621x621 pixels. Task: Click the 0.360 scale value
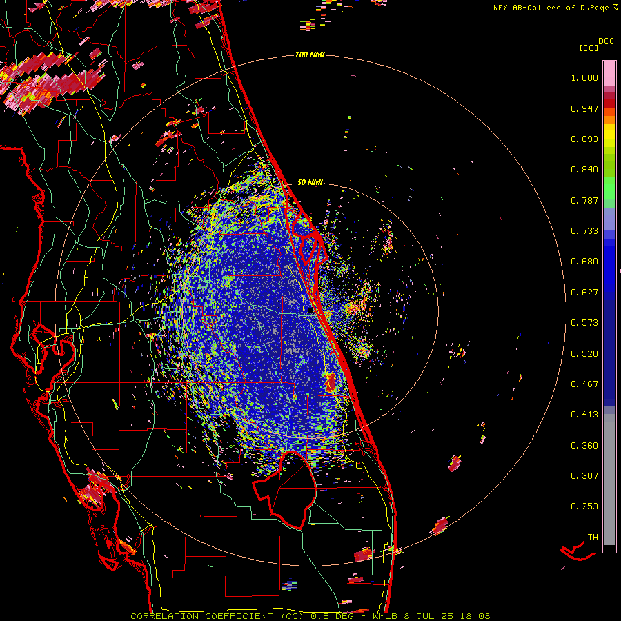(x=584, y=446)
